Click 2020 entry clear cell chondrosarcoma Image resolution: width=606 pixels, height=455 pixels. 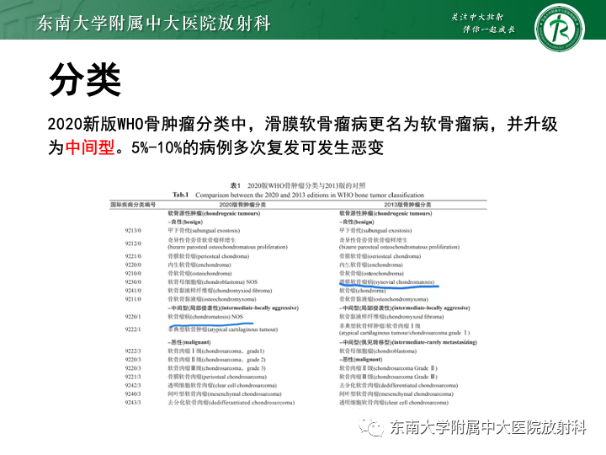tap(222, 385)
